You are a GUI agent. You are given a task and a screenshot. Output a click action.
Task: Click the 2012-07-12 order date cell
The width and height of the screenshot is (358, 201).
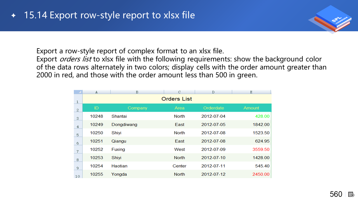click(213, 174)
